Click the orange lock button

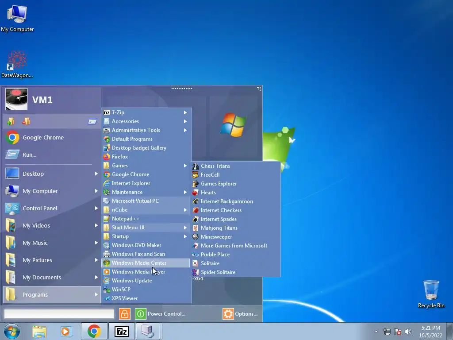tap(124, 314)
